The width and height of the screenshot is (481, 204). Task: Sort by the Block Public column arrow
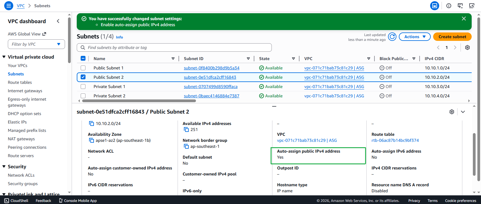[414, 59]
